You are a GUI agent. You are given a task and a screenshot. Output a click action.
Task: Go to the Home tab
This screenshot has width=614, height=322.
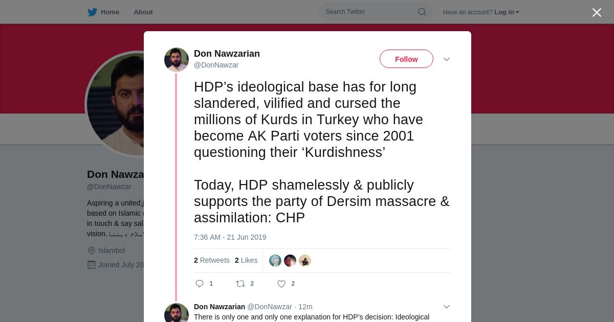pyautogui.click(x=103, y=12)
